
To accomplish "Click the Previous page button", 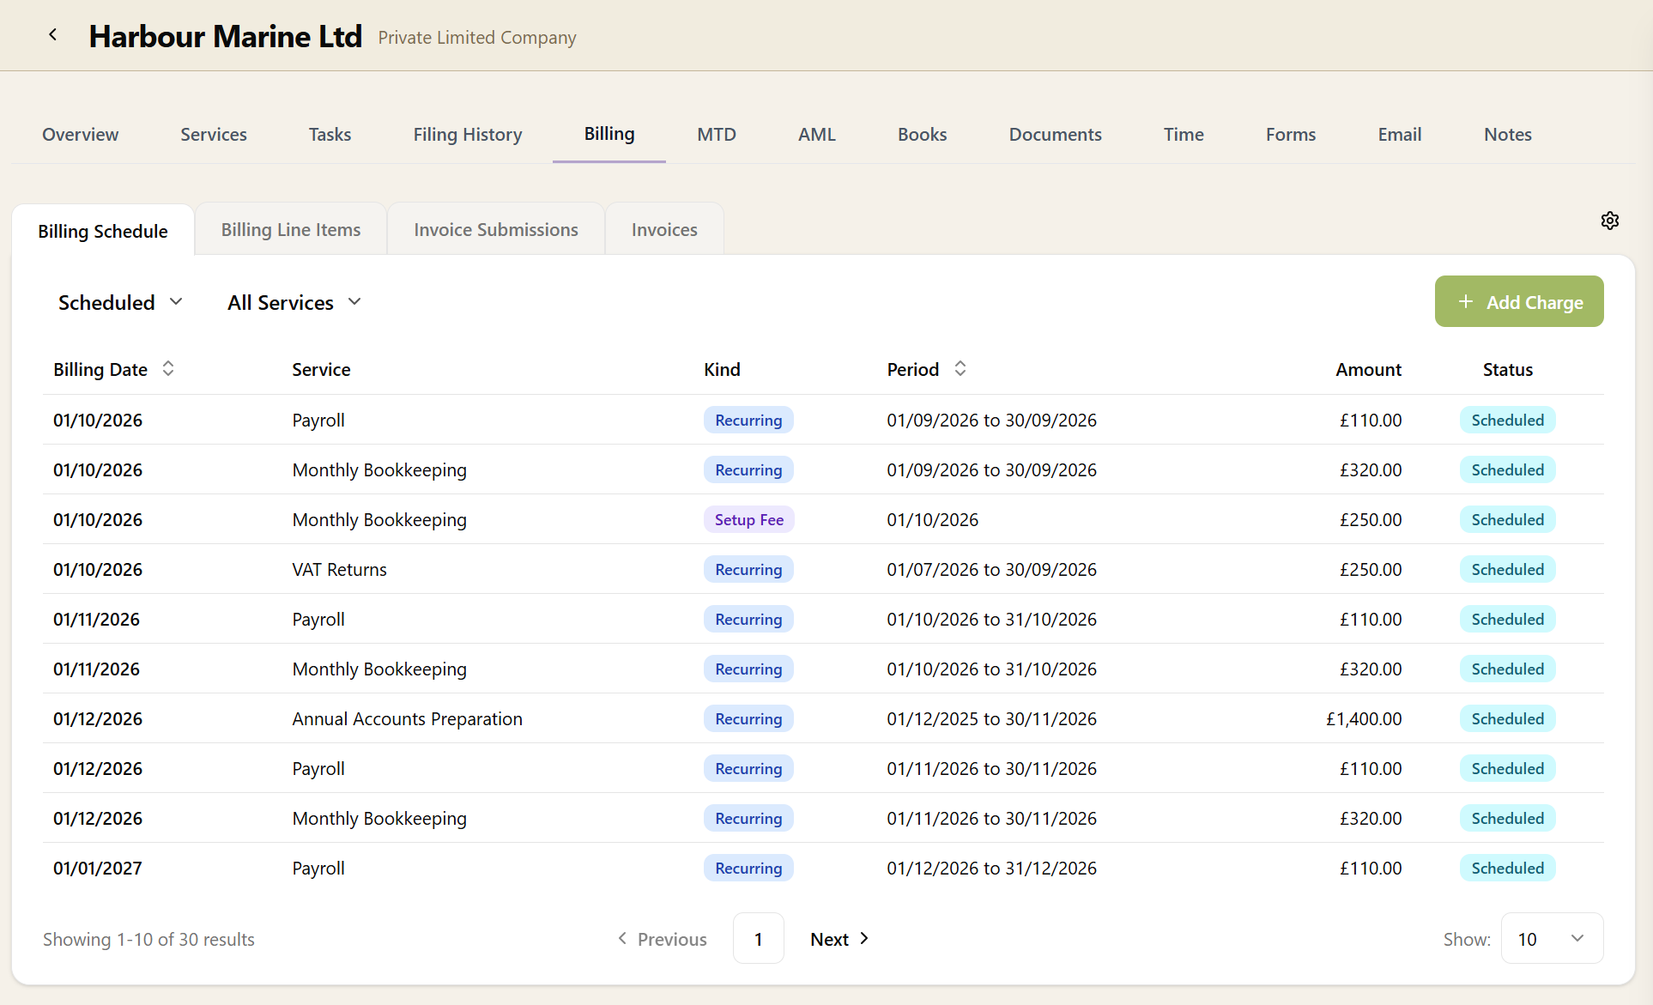I will (x=663, y=939).
